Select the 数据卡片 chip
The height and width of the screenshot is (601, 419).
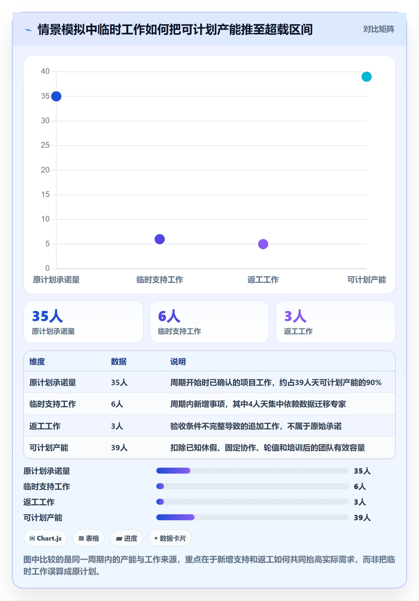tap(170, 538)
